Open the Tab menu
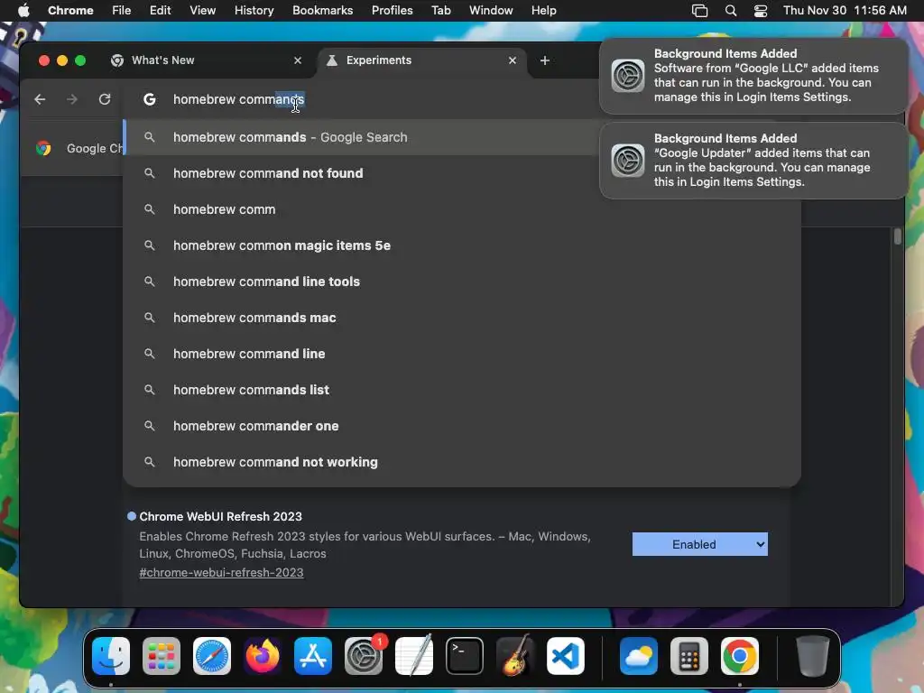 point(440,11)
